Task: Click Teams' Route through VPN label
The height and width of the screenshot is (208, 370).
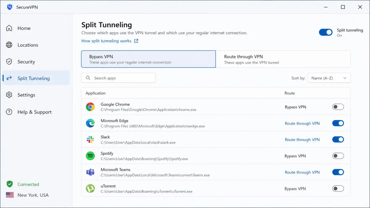Action: pos(302,172)
